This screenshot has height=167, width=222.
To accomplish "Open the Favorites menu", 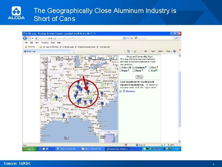I will (45, 43).
